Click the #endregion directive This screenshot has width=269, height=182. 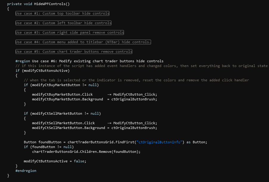pyautogui.click(x=26, y=171)
